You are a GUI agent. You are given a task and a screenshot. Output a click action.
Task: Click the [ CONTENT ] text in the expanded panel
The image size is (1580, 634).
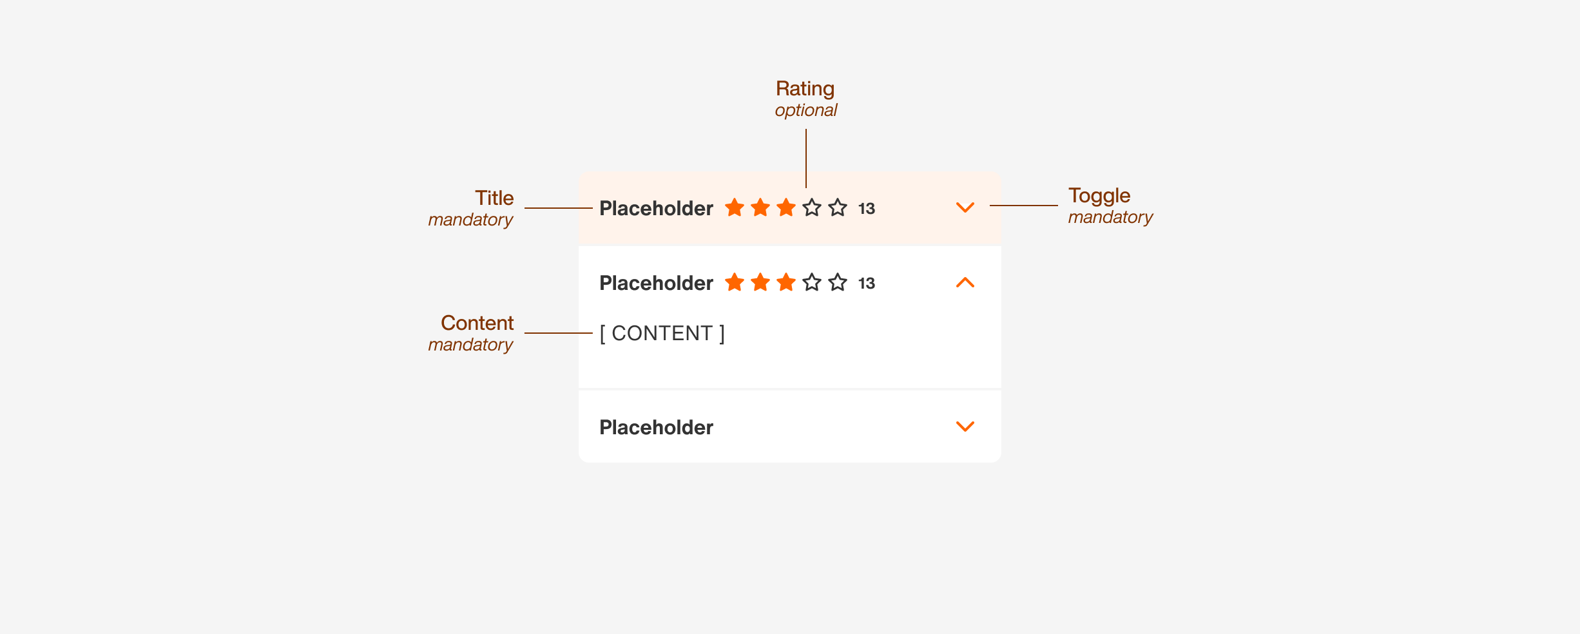(x=662, y=333)
